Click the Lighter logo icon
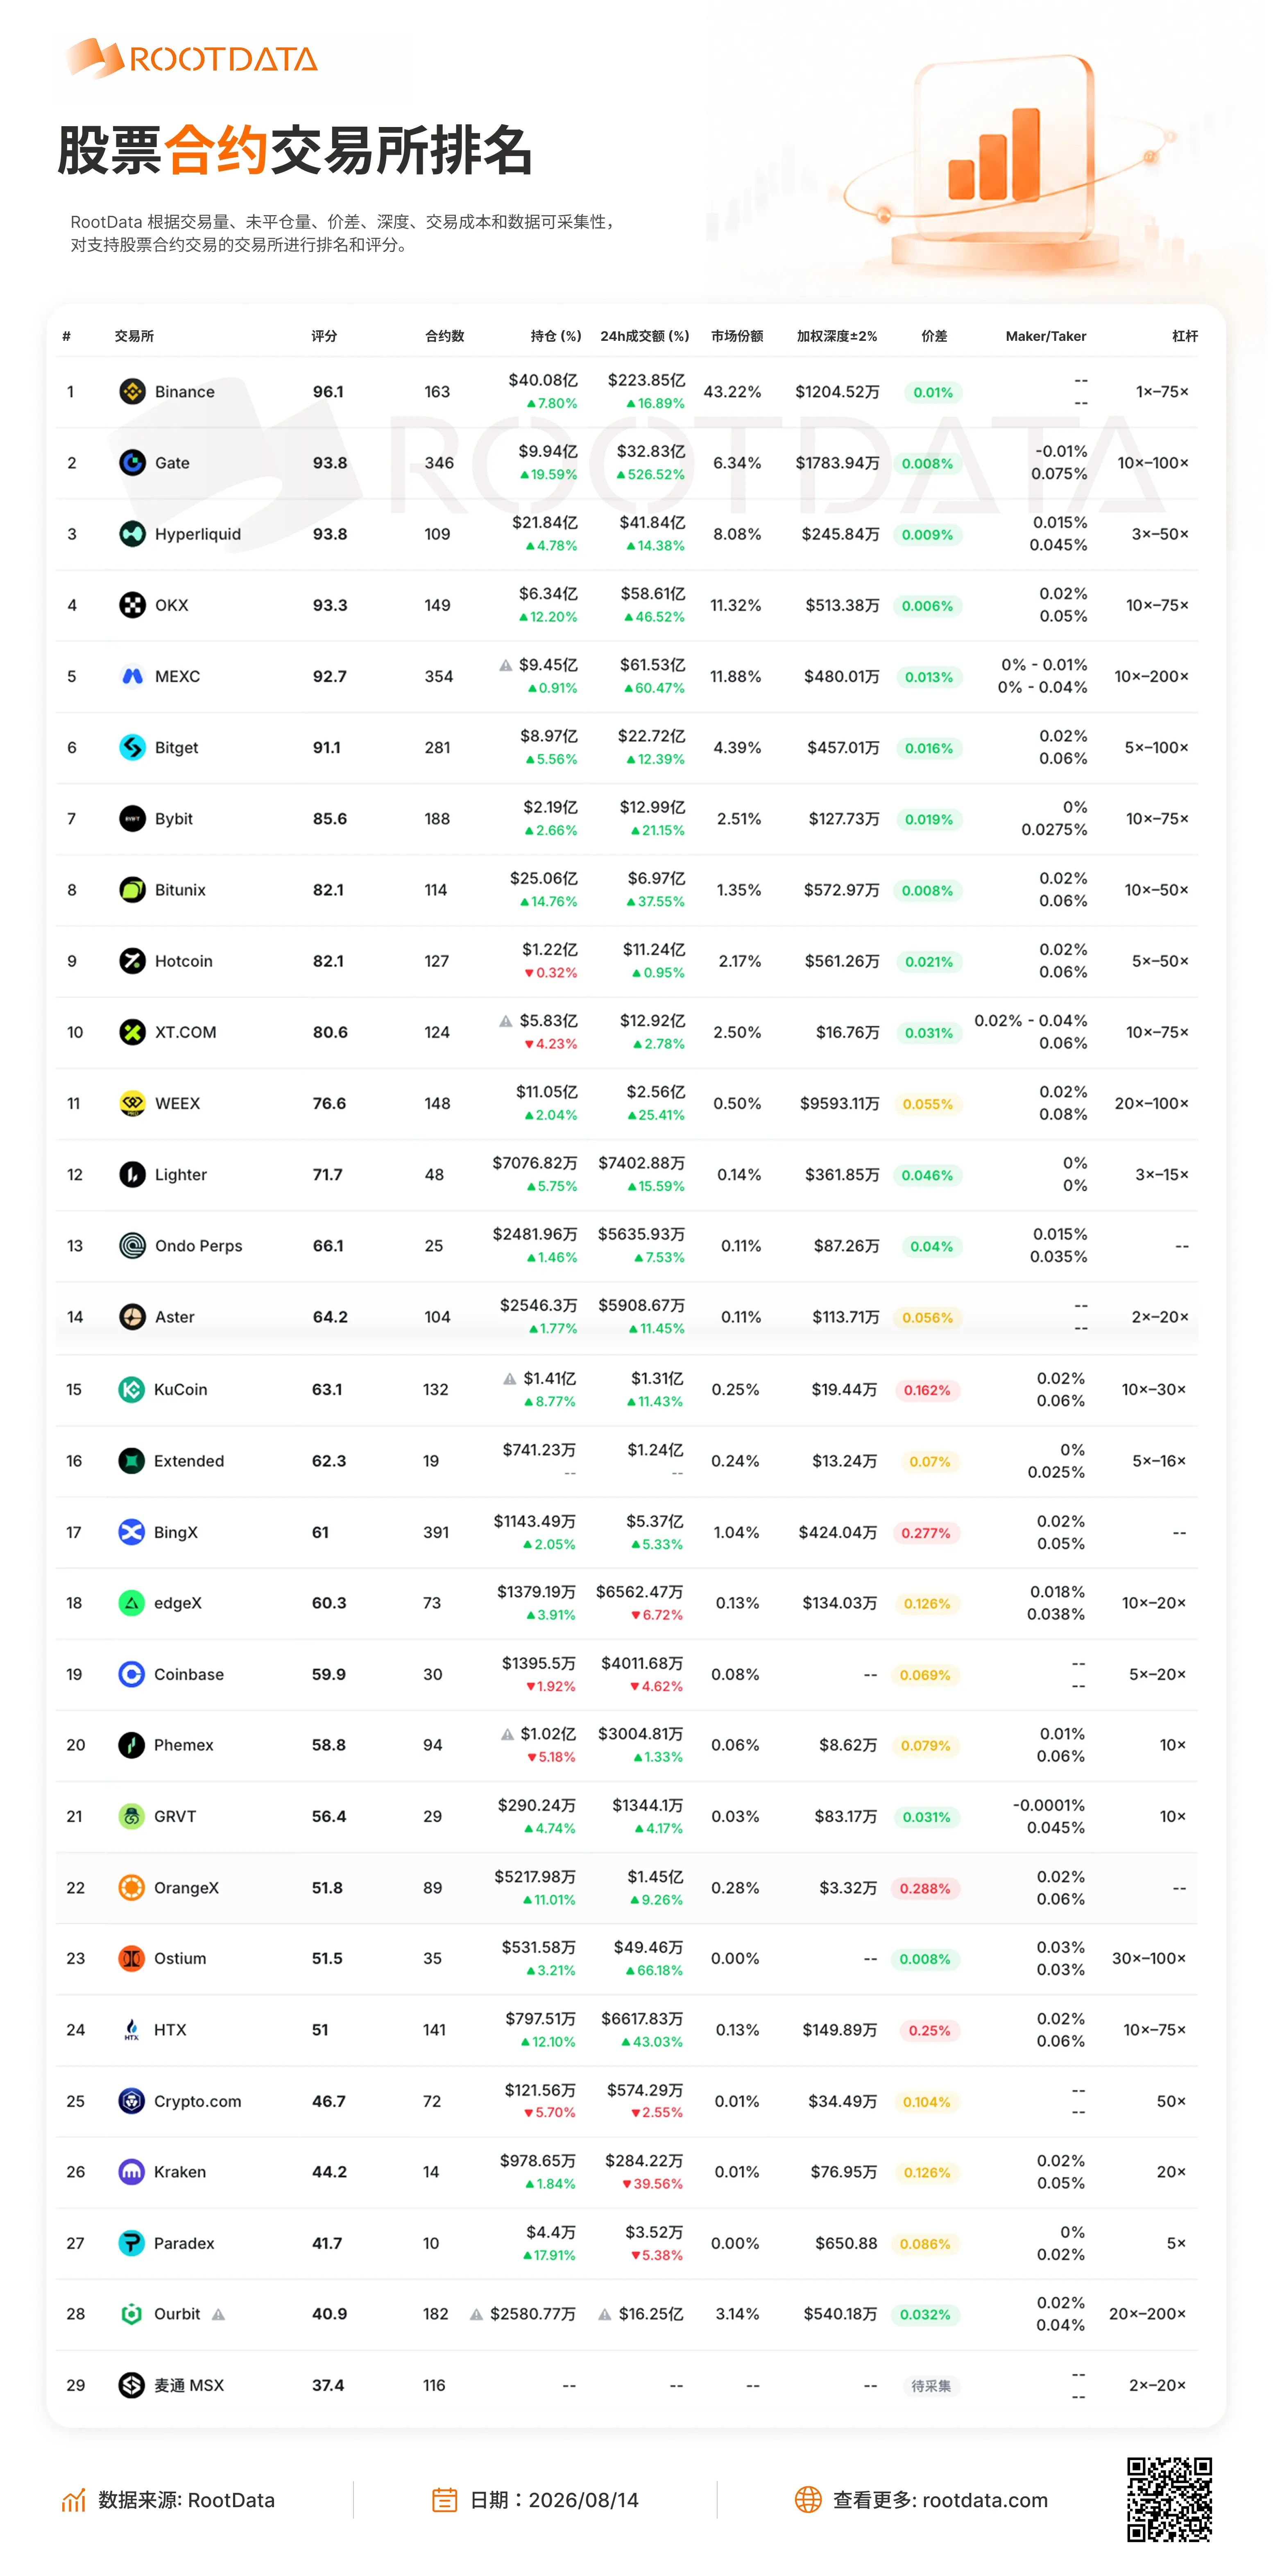 (132, 1174)
